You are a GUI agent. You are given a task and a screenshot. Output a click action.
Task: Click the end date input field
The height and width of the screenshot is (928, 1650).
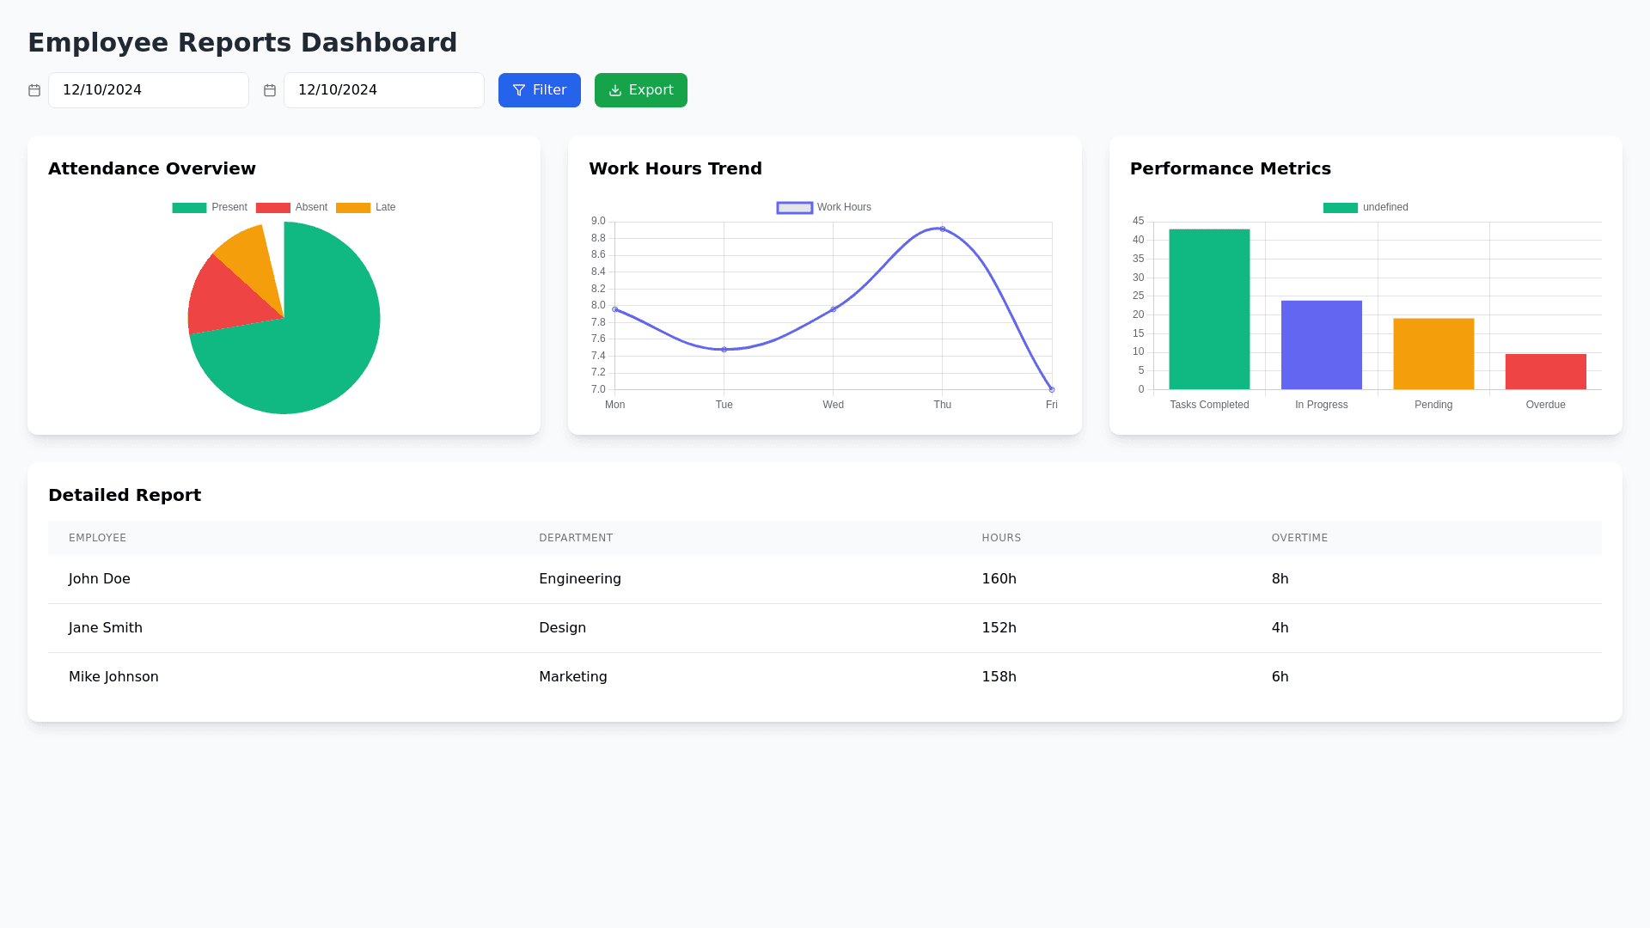point(383,90)
